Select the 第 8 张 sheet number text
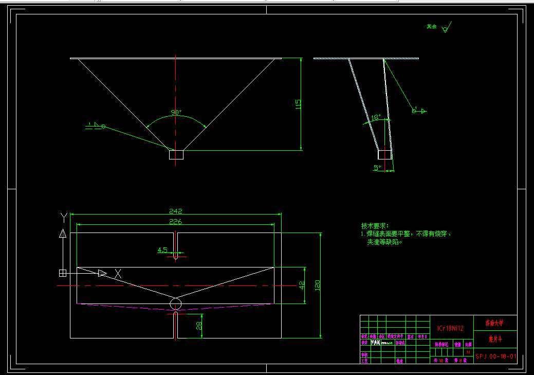 click(x=461, y=361)
